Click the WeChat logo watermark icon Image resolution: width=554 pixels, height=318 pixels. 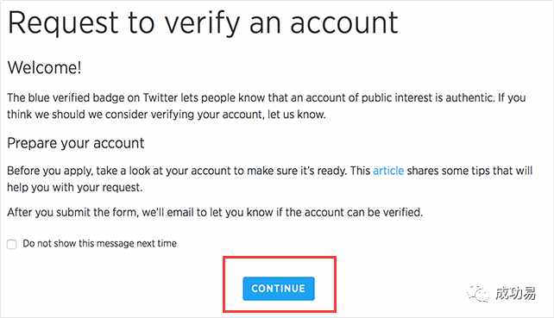(478, 293)
